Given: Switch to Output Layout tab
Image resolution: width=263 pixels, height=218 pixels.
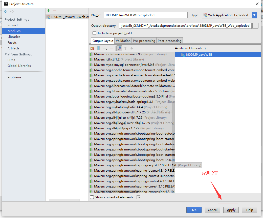Looking at the screenshot, I should click(103, 41).
